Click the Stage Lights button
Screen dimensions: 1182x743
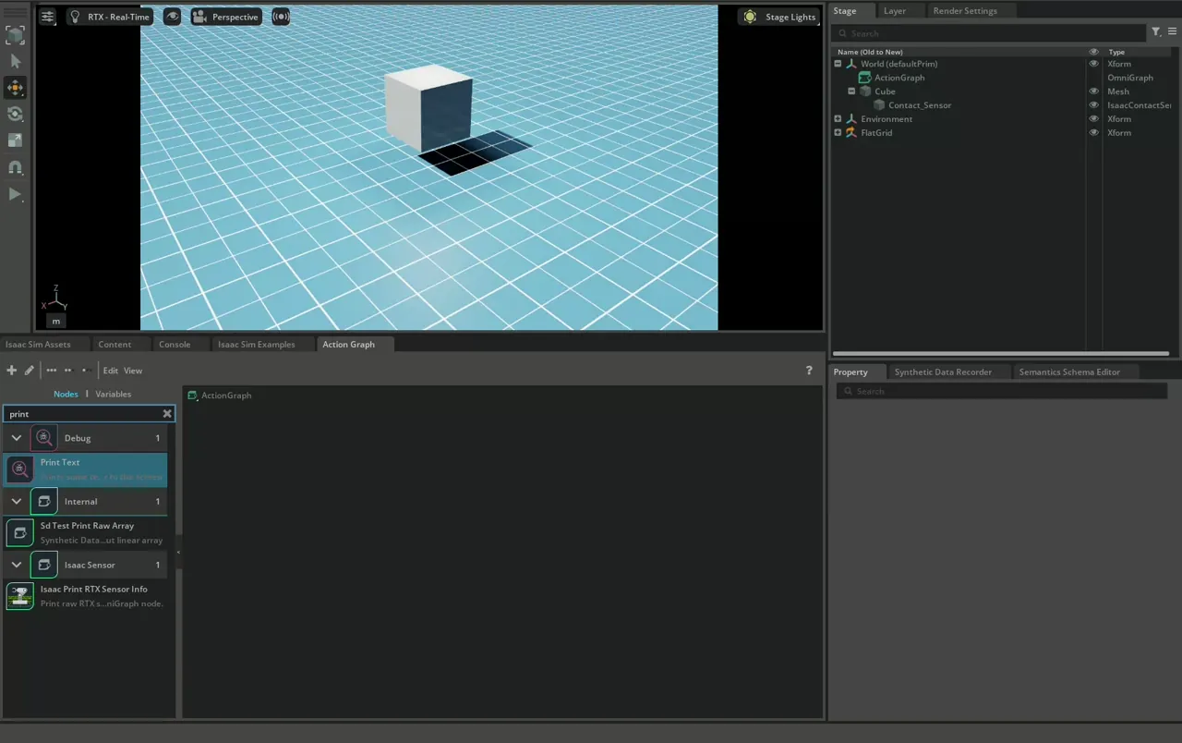tap(780, 17)
